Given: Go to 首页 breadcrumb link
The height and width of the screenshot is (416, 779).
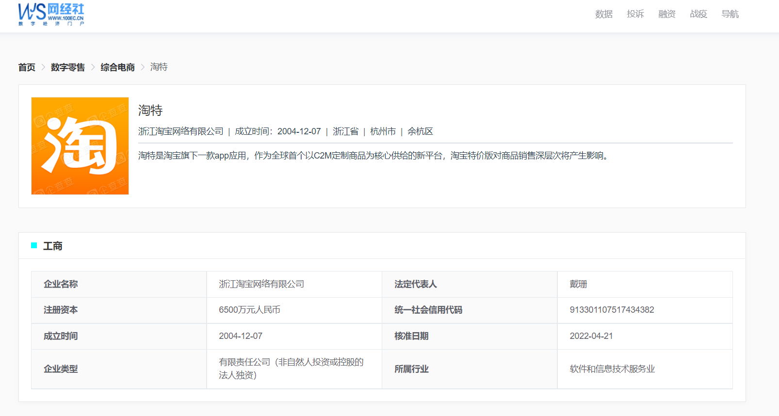Looking at the screenshot, I should pos(27,67).
